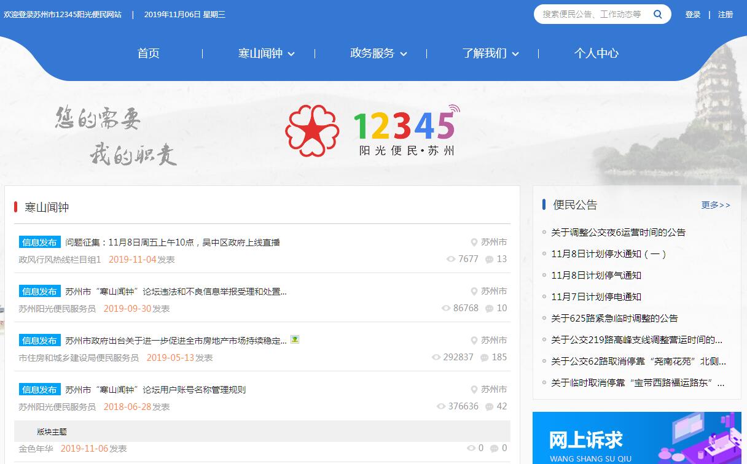The image size is (747, 464).
Task: Click first 信息发布 tag on 问题征集 post
Action: pos(39,242)
